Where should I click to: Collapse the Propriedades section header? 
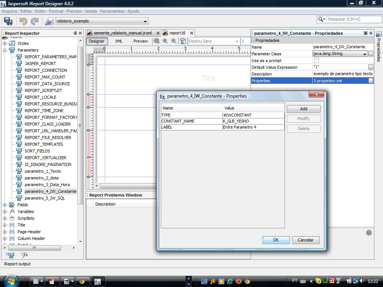253,40
